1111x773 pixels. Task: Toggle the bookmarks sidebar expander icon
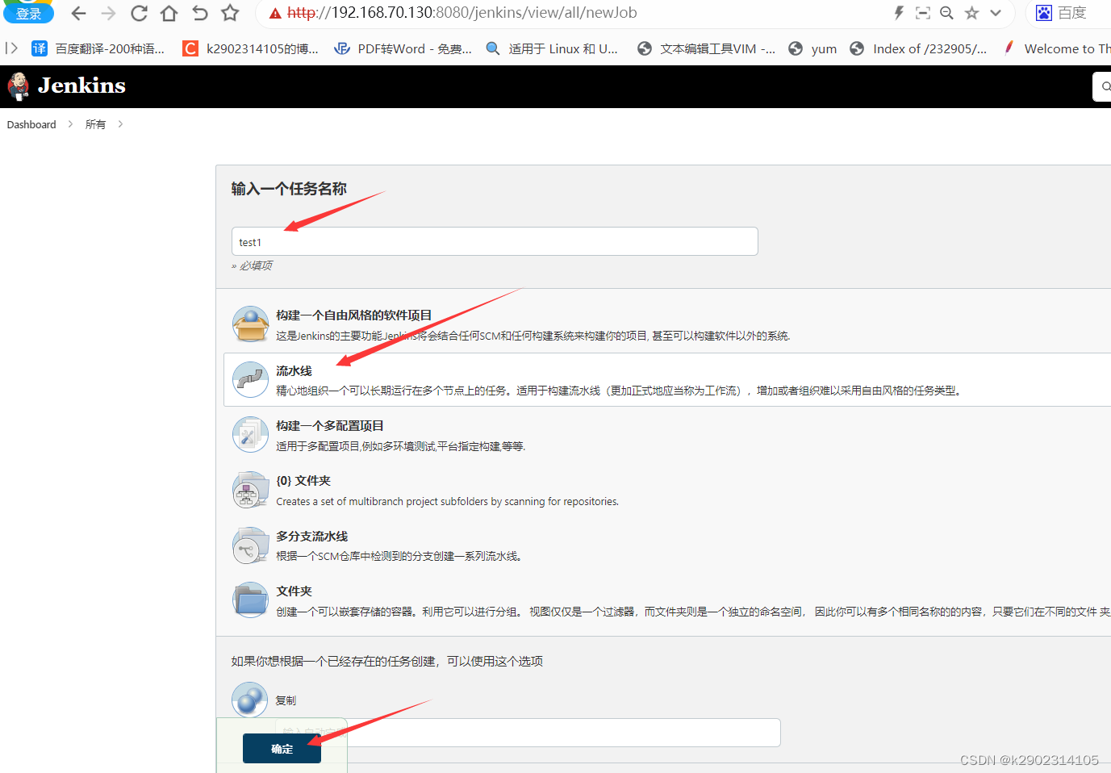coord(11,48)
